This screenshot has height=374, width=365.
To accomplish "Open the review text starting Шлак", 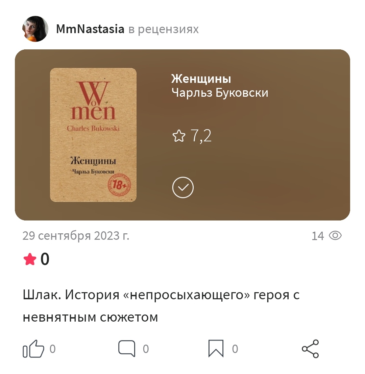I will (x=161, y=306).
